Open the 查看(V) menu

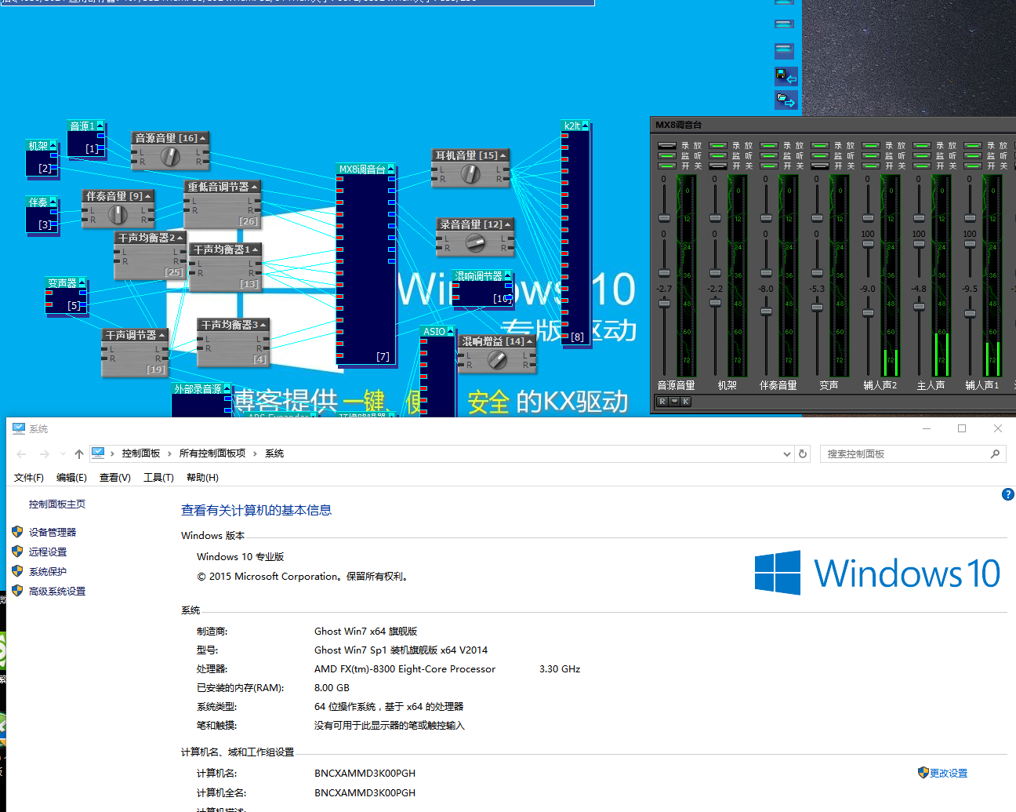(x=115, y=478)
